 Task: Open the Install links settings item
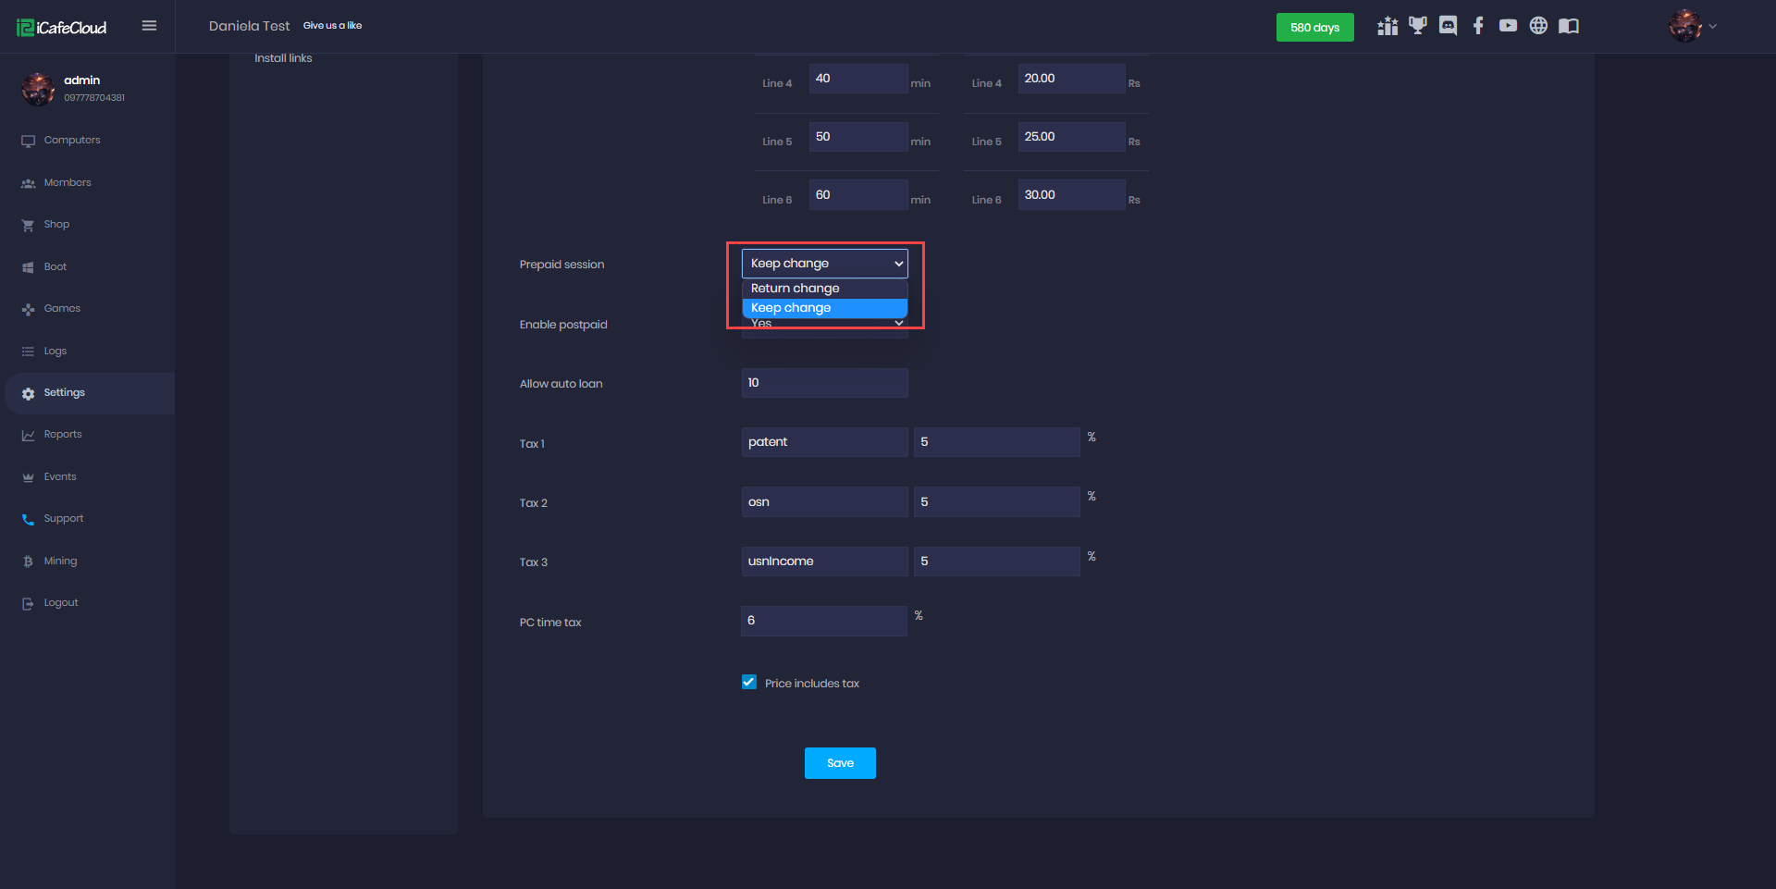point(283,58)
